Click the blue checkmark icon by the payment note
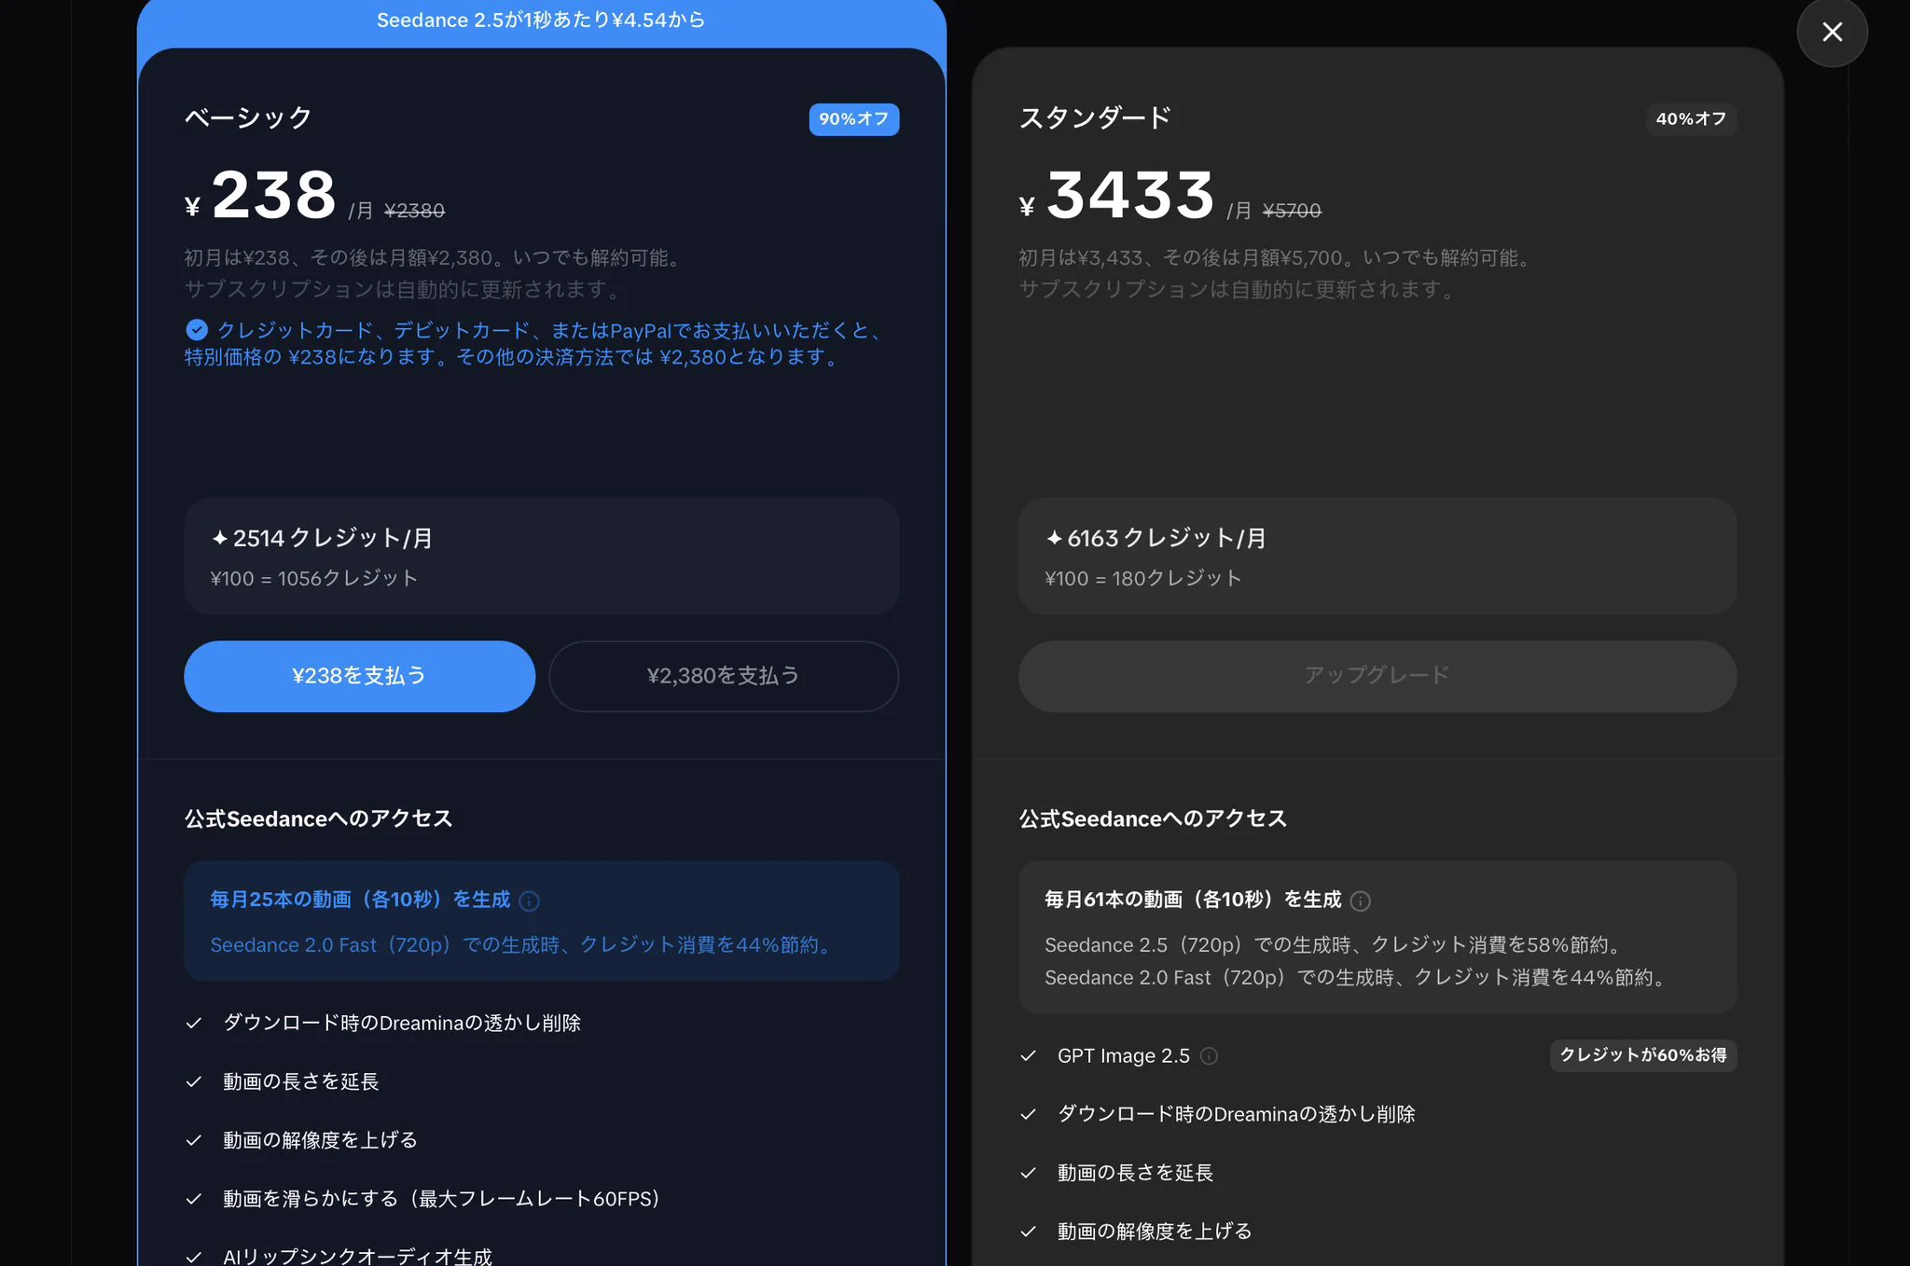The height and width of the screenshot is (1266, 1910). click(x=196, y=330)
